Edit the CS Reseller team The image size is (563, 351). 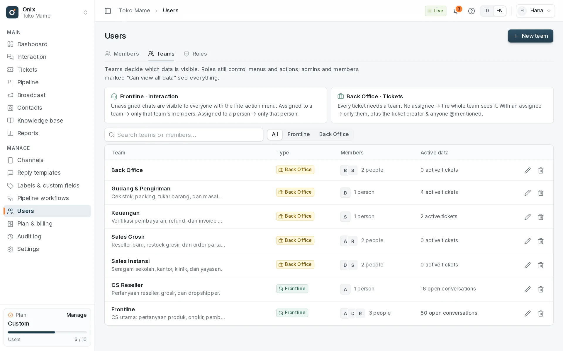point(528,289)
